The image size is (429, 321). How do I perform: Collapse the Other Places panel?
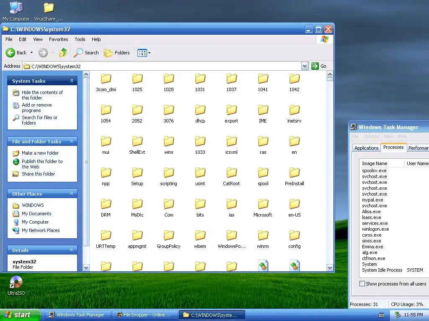pos(72,194)
